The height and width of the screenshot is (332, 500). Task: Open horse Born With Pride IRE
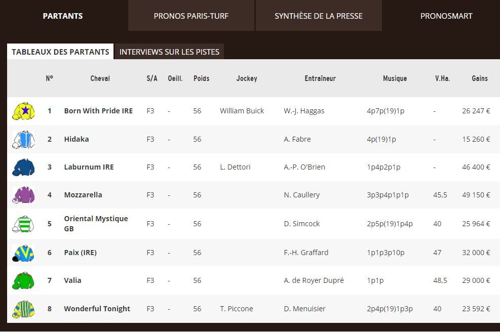coord(98,111)
